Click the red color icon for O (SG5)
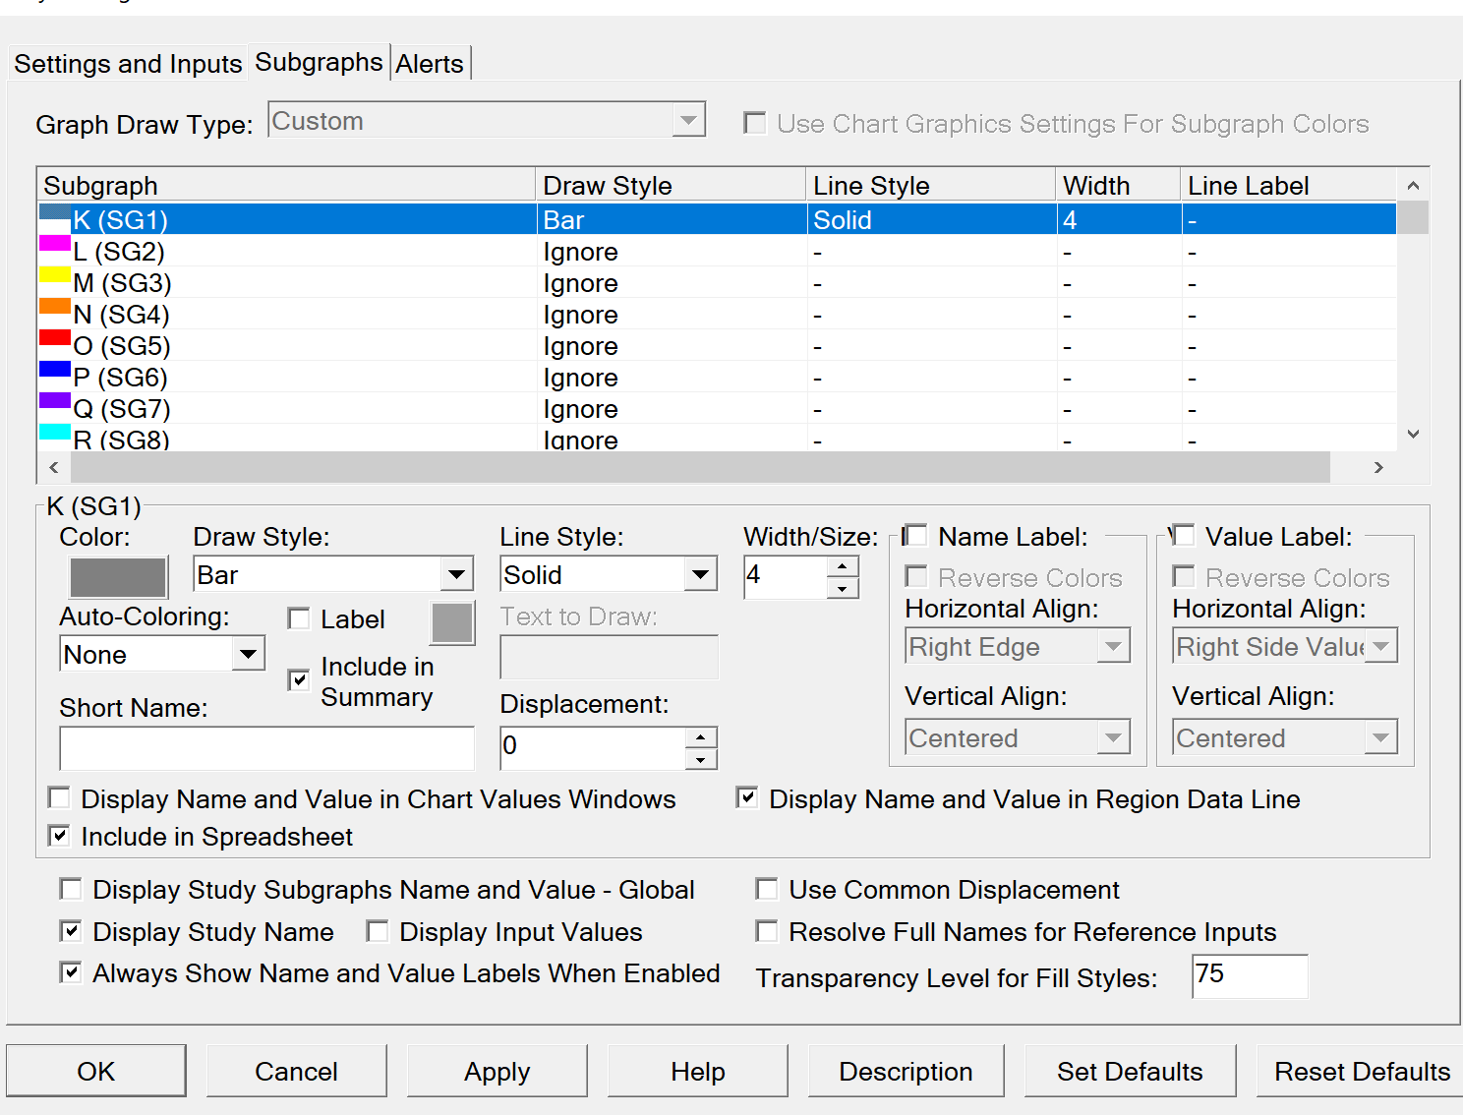The height and width of the screenshot is (1115, 1463). [x=54, y=338]
